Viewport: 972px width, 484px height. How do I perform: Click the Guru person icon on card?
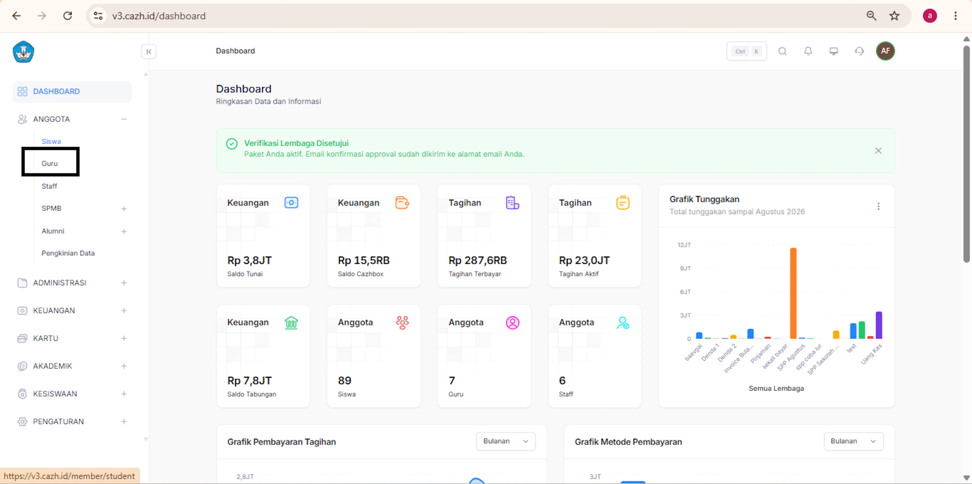[x=512, y=322]
